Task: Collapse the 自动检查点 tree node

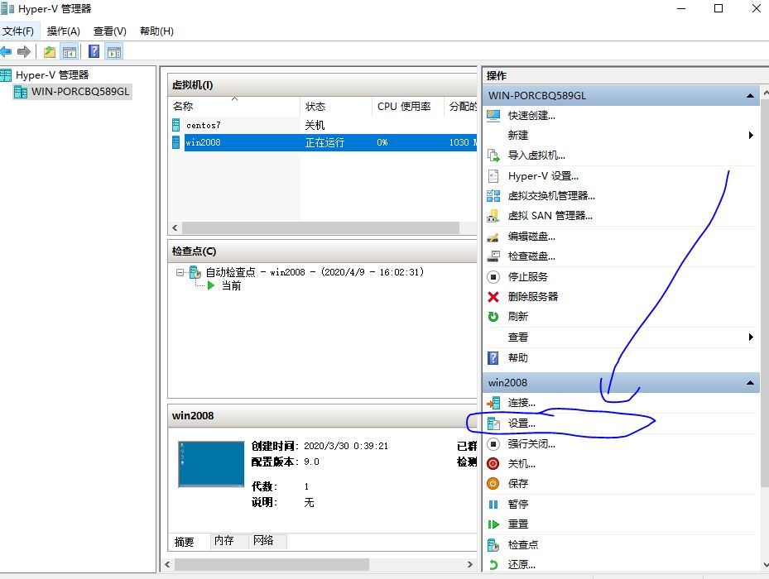Action: coord(180,273)
